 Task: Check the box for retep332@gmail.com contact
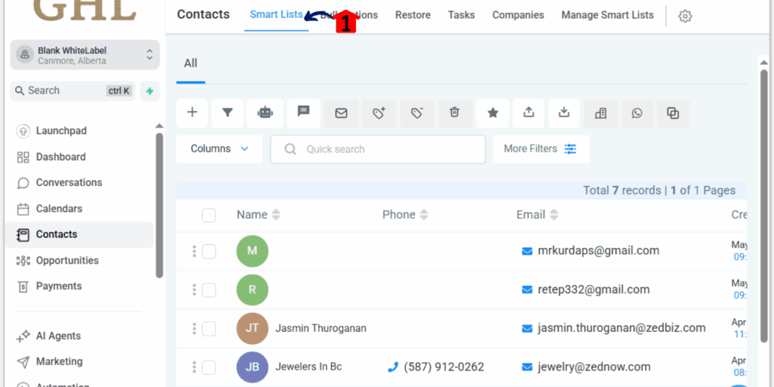coord(209,290)
